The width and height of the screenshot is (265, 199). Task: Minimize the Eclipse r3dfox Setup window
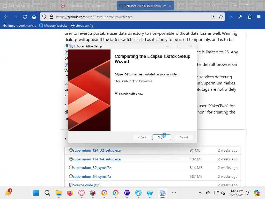coord(167,46)
